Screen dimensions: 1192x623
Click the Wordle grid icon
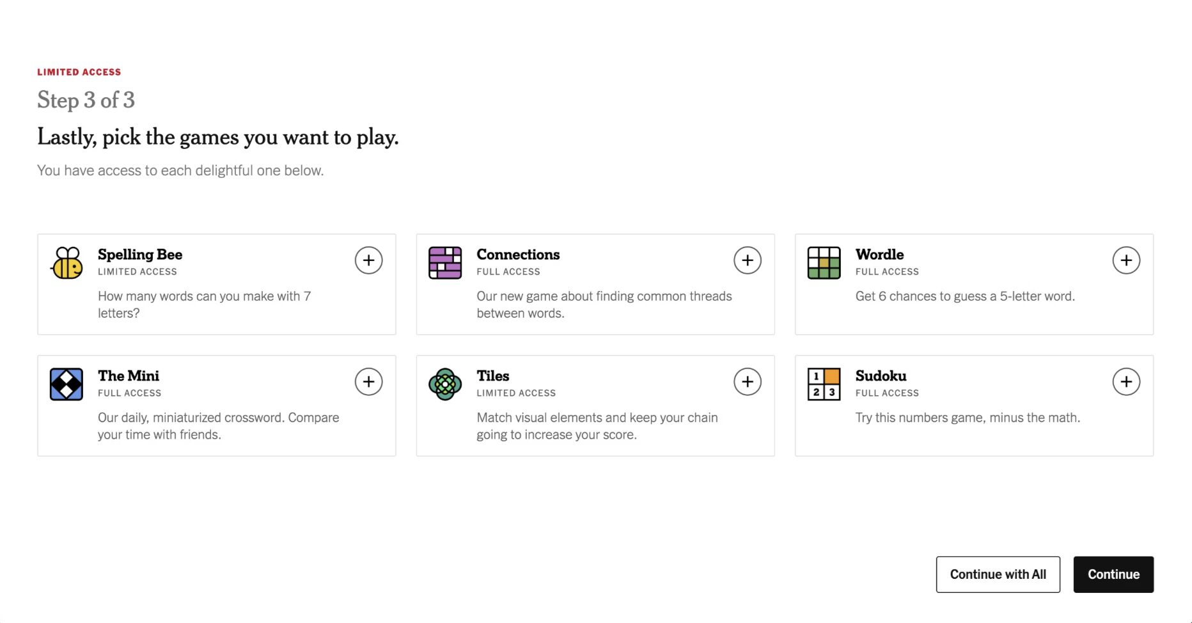pos(824,263)
